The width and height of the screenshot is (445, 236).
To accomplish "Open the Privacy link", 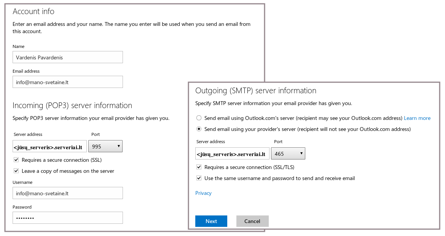I will [x=203, y=193].
